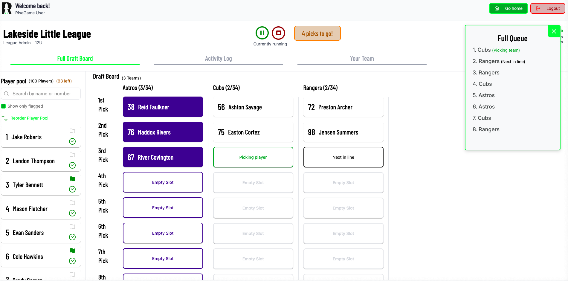Click the Astros 4th pick Empty Slot

(x=163, y=182)
